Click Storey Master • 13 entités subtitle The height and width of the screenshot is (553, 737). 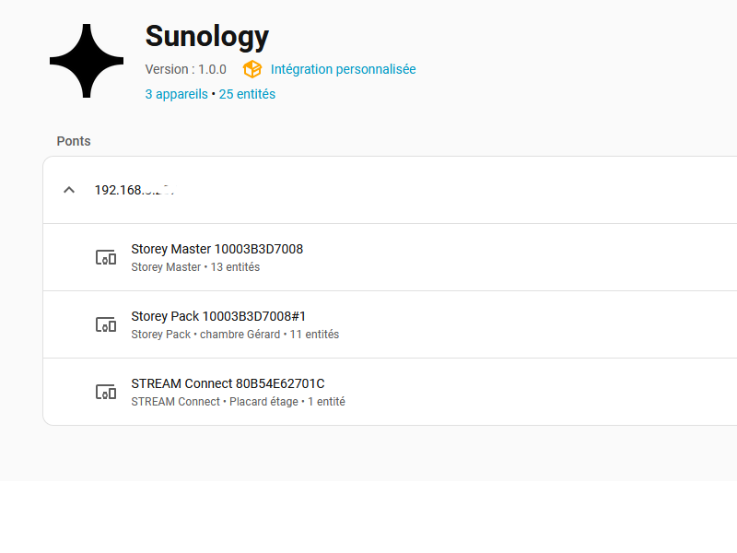tap(195, 267)
